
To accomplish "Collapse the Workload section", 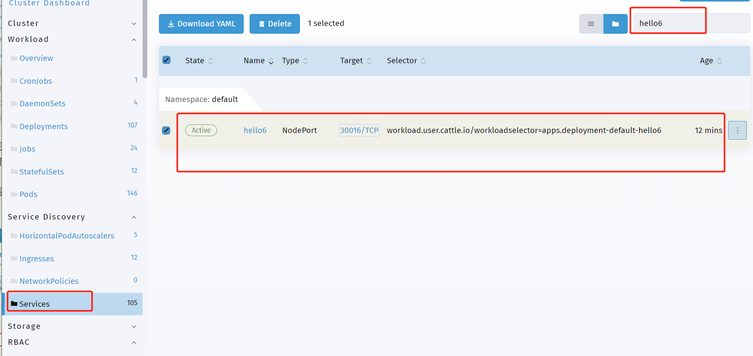I will coord(134,39).
